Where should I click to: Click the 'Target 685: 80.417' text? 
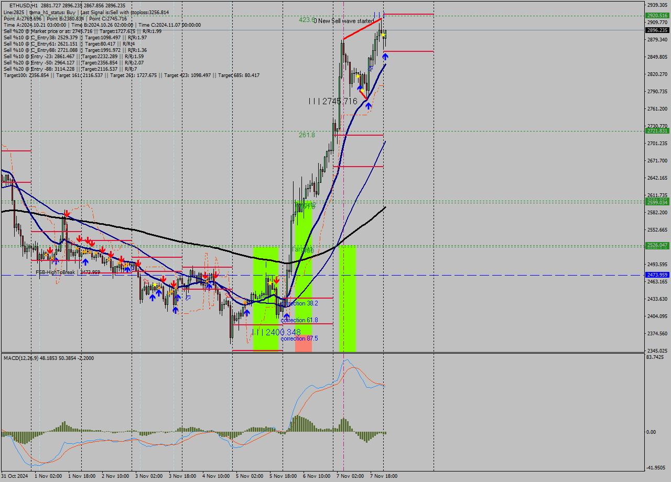(239, 75)
